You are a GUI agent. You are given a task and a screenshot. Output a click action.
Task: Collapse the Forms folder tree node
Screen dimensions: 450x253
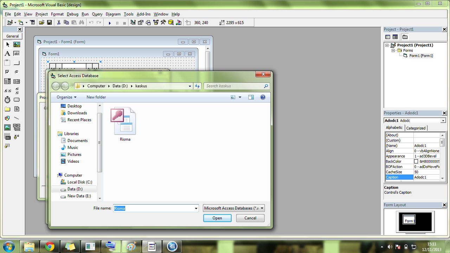click(394, 51)
